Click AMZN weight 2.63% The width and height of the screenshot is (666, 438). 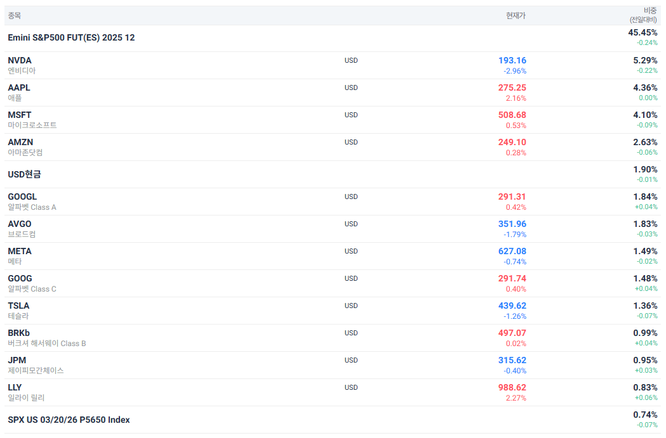click(x=645, y=142)
